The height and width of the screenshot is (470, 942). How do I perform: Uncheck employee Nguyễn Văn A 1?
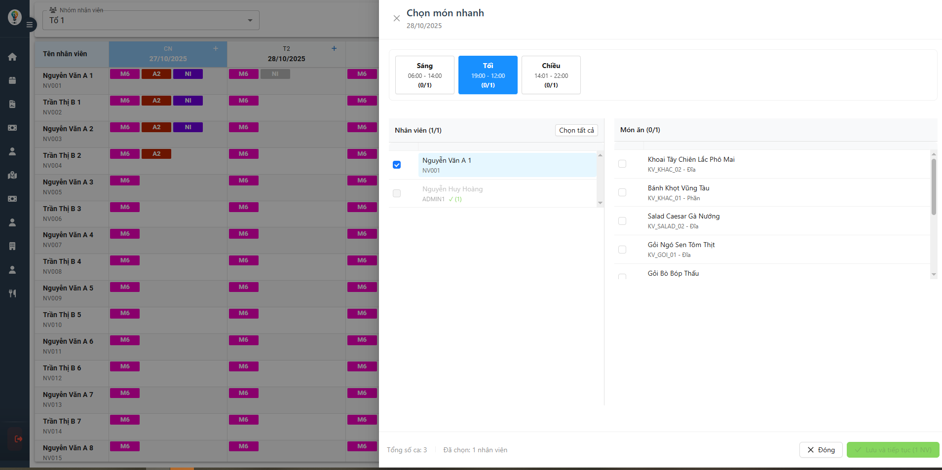[397, 165]
